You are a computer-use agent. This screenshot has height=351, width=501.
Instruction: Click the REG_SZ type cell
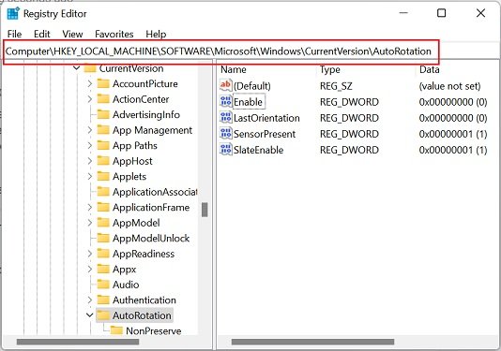tap(336, 86)
